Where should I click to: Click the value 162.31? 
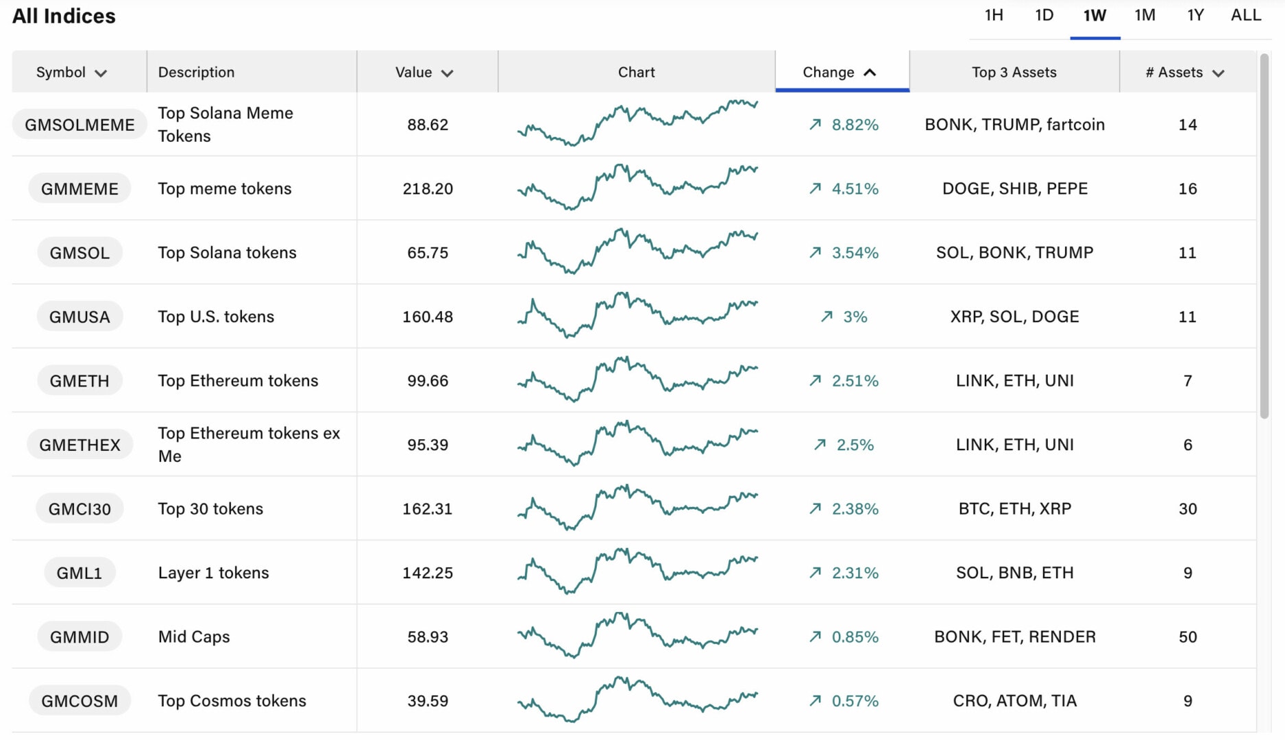point(428,508)
